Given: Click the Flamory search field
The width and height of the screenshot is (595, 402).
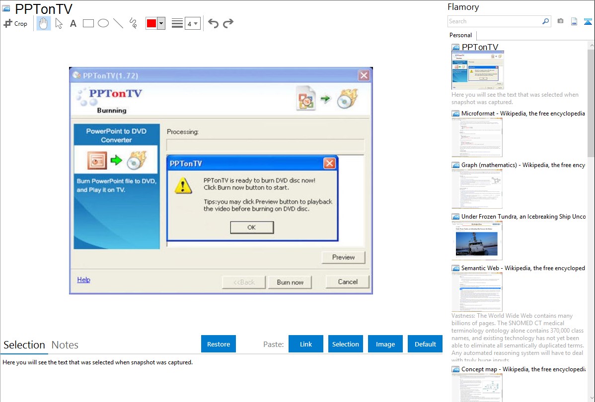Looking at the screenshot, I should point(495,21).
